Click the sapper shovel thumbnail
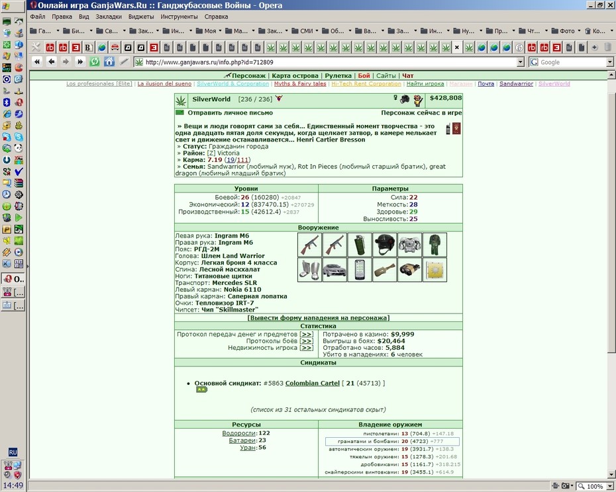Image resolution: width=616 pixels, height=492 pixels. click(x=385, y=270)
